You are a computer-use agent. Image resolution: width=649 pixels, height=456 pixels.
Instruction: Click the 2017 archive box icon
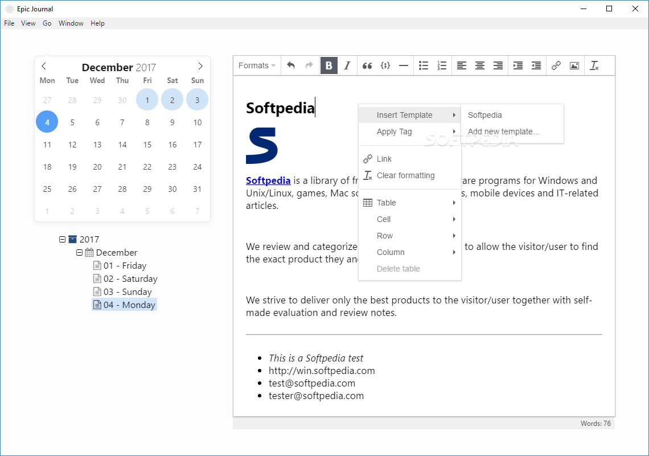(72, 239)
